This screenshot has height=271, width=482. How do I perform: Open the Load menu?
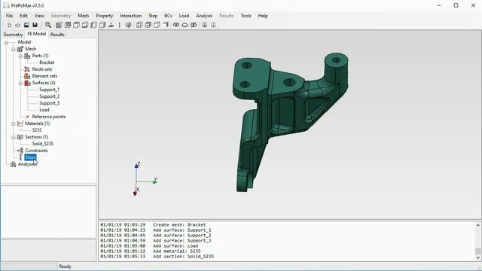[184, 16]
